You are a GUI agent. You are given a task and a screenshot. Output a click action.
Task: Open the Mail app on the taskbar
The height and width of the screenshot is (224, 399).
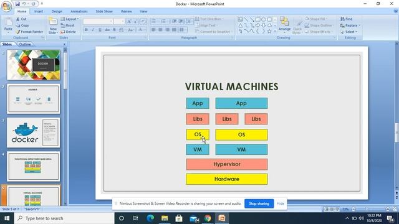[x=194, y=218]
